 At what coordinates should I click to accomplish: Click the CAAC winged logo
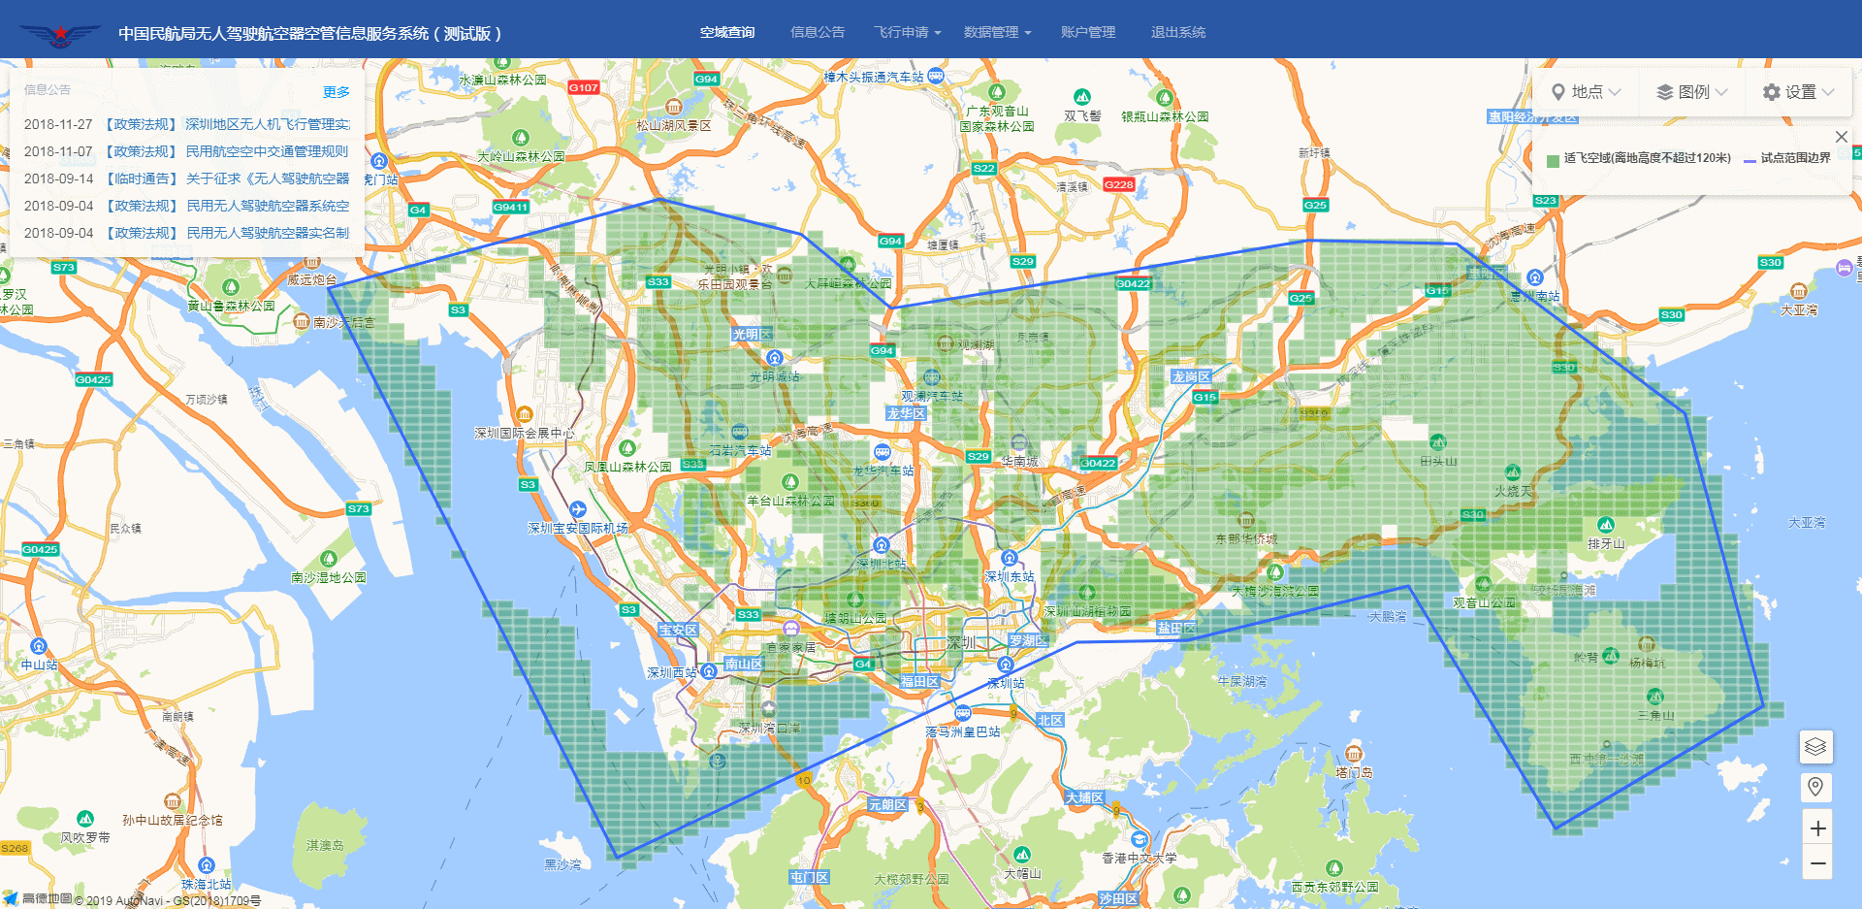(60, 34)
